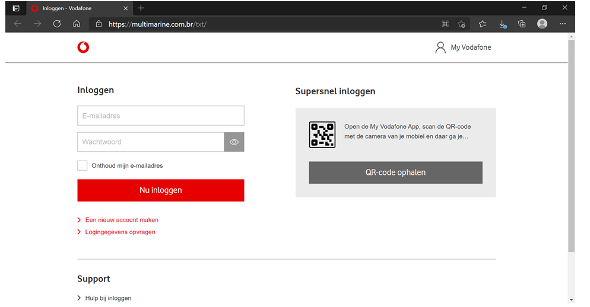Viewport: 590px width, 307px height.
Task: Close the Inloggen - Vodafone tab
Action: click(126, 8)
